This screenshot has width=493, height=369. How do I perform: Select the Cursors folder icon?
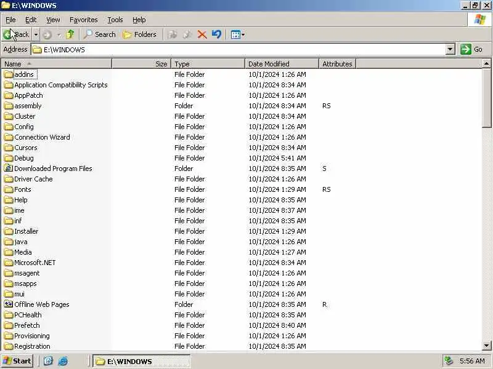coord(9,148)
